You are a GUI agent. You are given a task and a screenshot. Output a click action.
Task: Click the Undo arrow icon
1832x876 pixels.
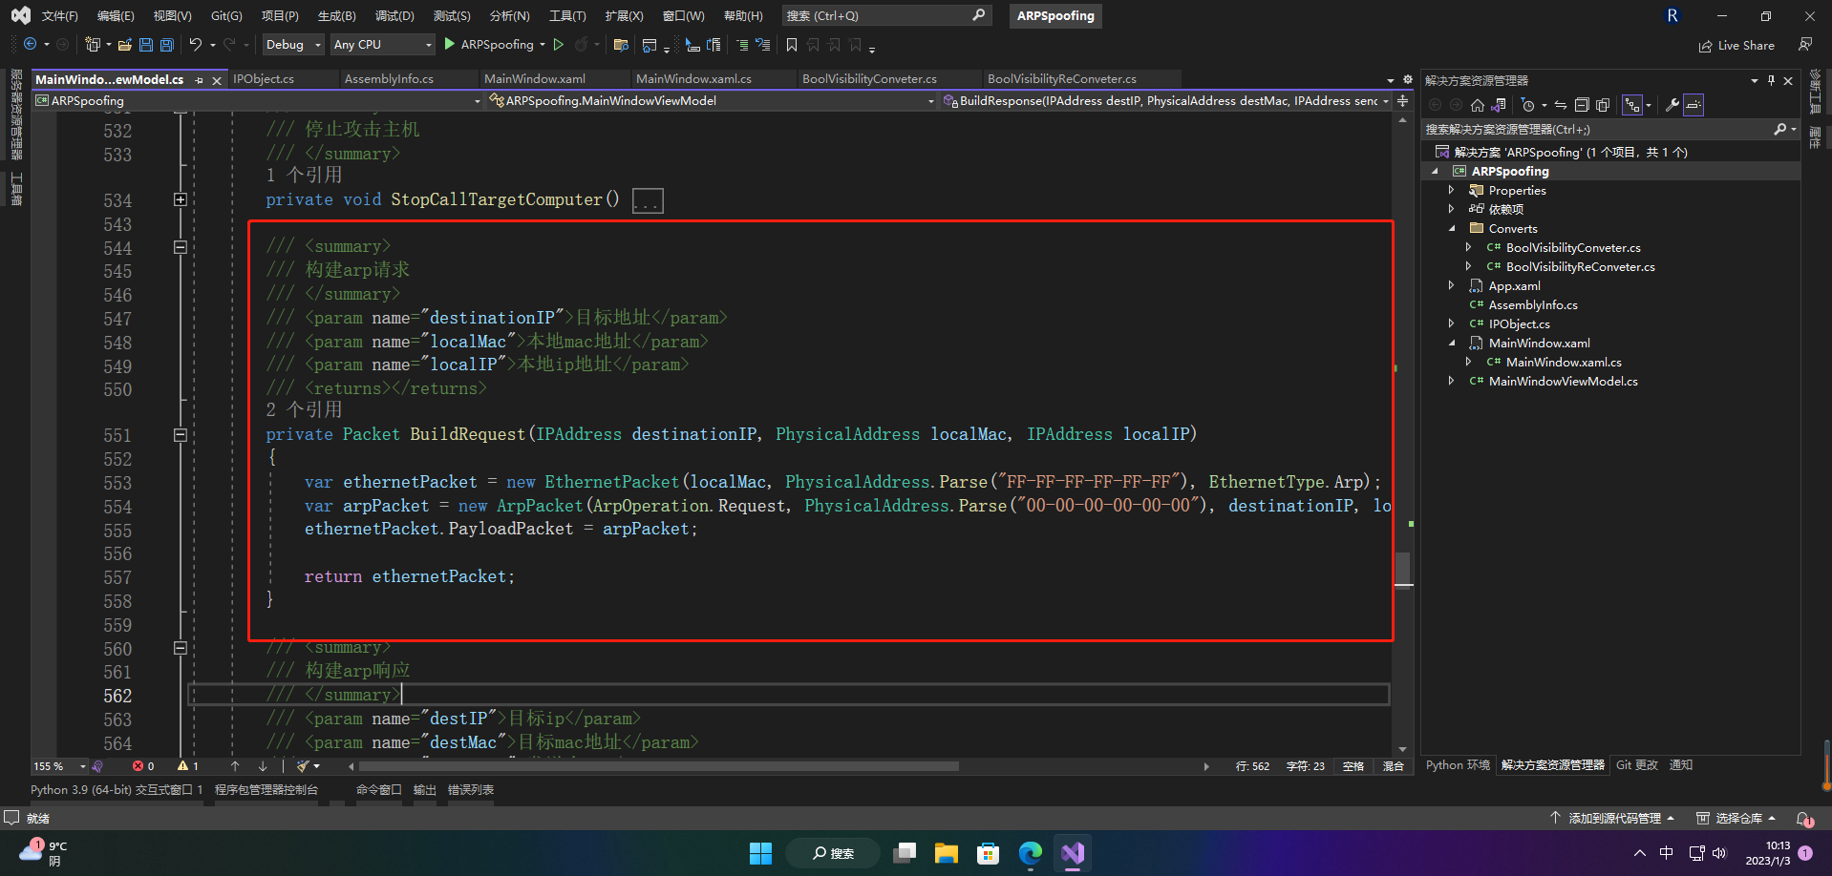point(196,45)
